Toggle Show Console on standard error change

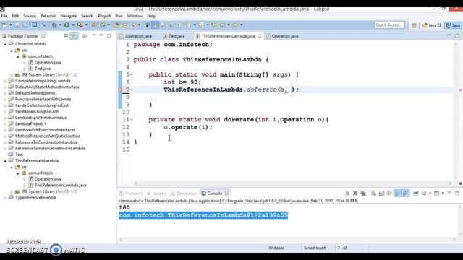click(x=406, y=194)
